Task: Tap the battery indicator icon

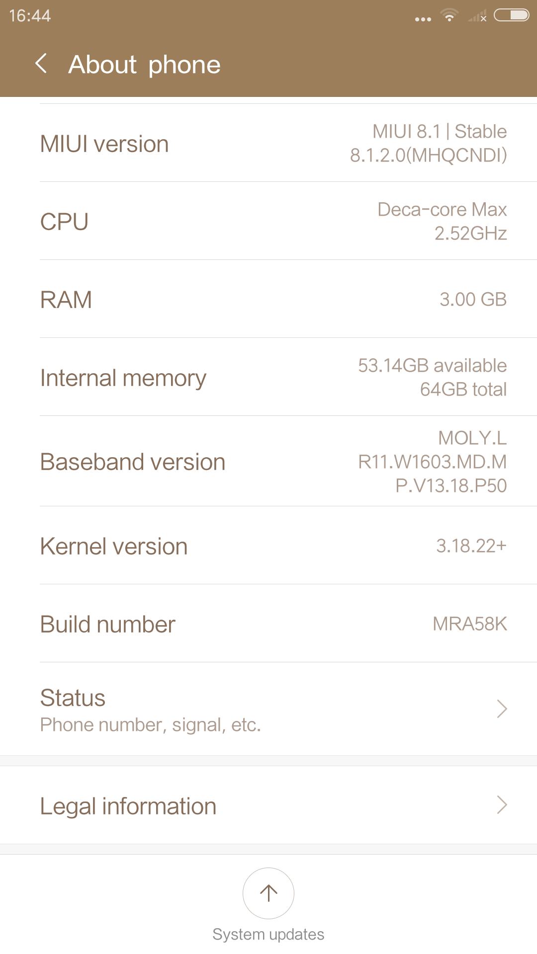Action: click(511, 15)
